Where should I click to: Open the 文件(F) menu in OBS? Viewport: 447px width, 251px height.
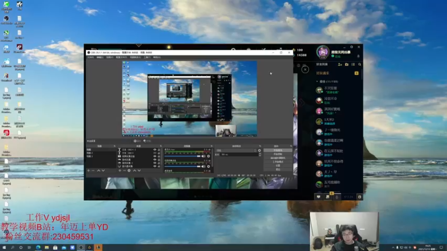(x=91, y=57)
